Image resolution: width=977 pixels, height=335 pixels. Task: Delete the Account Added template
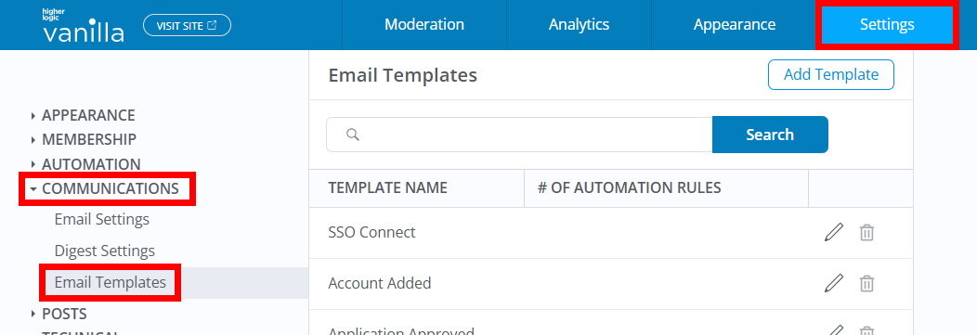click(x=866, y=284)
